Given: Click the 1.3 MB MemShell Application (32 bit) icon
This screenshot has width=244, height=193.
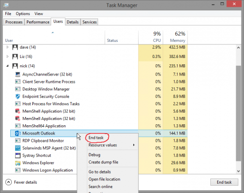Looking at the screenshot, I should pos(18,118).
